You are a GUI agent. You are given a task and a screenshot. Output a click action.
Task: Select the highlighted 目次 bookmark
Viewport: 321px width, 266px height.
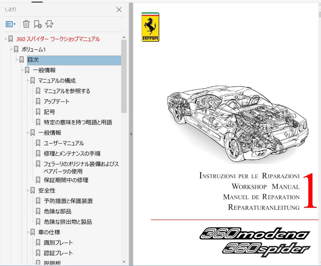coord(74,60)
